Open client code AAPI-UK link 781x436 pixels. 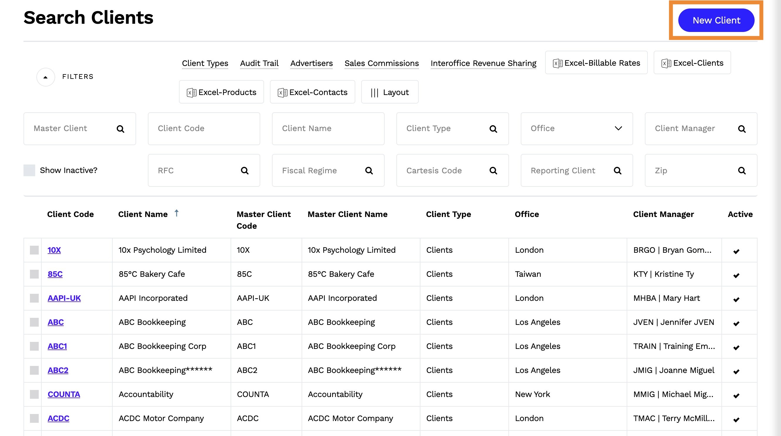coord(64,298)
